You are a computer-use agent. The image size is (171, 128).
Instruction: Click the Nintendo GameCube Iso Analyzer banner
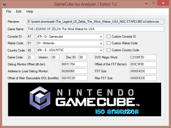tap(84, 99)
